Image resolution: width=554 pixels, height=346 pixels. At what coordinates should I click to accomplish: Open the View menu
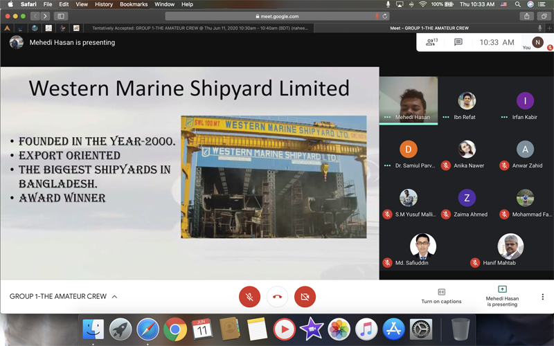pos(82,4)
